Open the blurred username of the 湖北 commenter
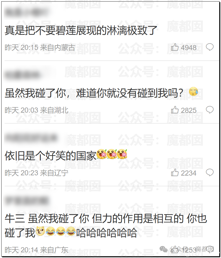This screenshot has height=258, width=221. tap(22, 75)
